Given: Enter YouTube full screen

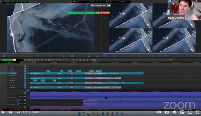Looking at the screenshot, I should (x=198, y=112).
